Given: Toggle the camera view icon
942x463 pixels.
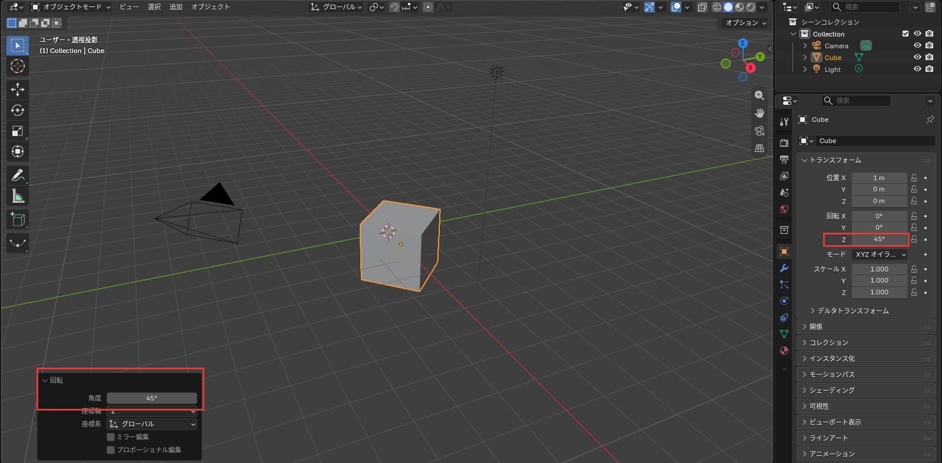Looking at the screenshot, I should coord(759,131).
